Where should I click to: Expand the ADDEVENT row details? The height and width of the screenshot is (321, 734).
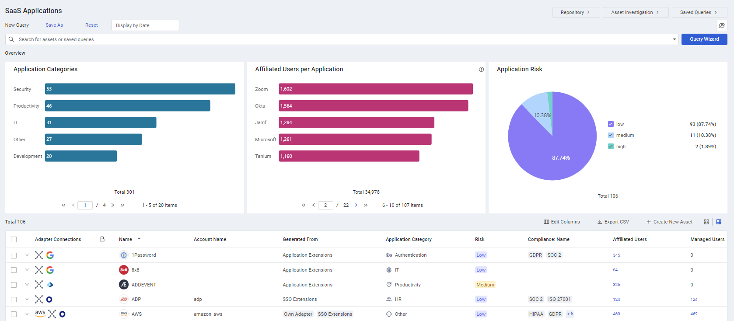[x=27, y=285]
